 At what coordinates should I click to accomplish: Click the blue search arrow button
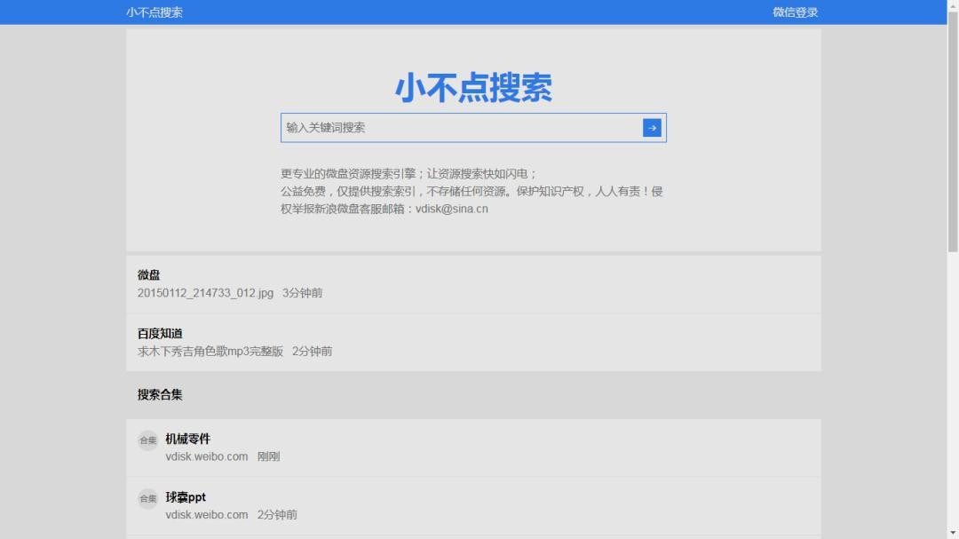[x=652, y=128]
